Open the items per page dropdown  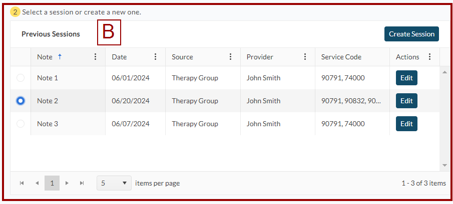(x=114, y=183)
